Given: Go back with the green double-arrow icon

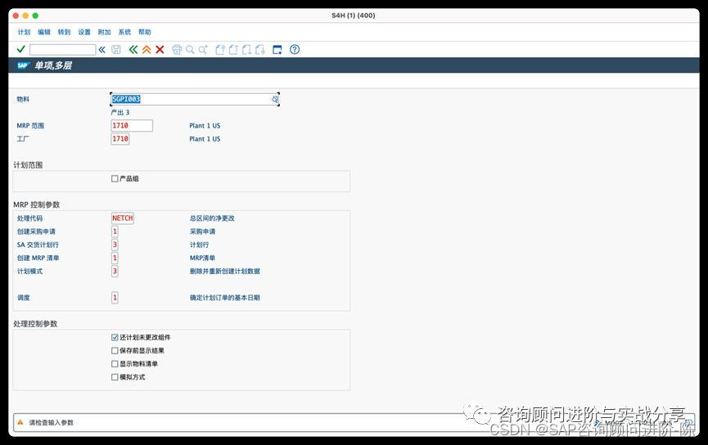Looking at the screenshot, I should (133, 50).
